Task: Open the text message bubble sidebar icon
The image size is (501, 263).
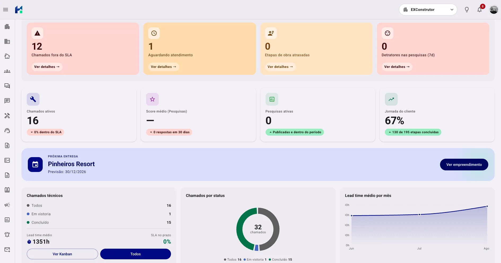Action: click(x=7, y=101)
